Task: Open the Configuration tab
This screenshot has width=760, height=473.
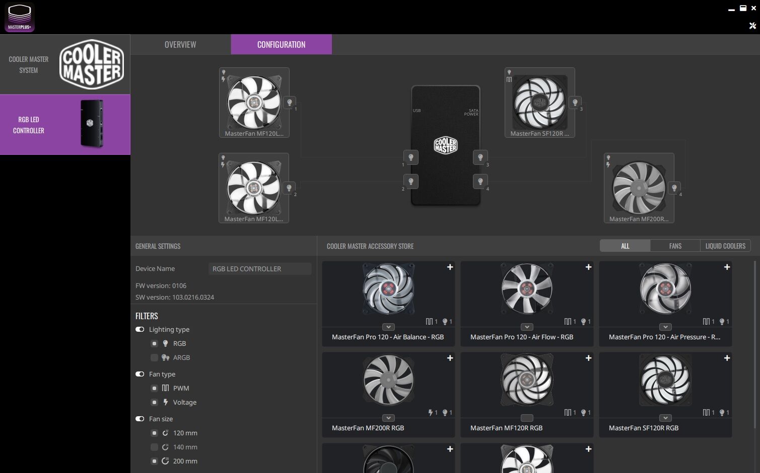Action: coord(281,44)
